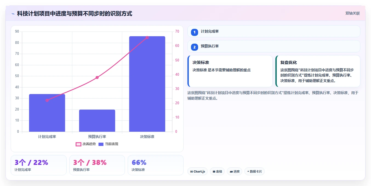This screenshot has height=186, width=371.
Task: Click the 计划完成率 bar in the chart
Action: (x=47, y=113)
